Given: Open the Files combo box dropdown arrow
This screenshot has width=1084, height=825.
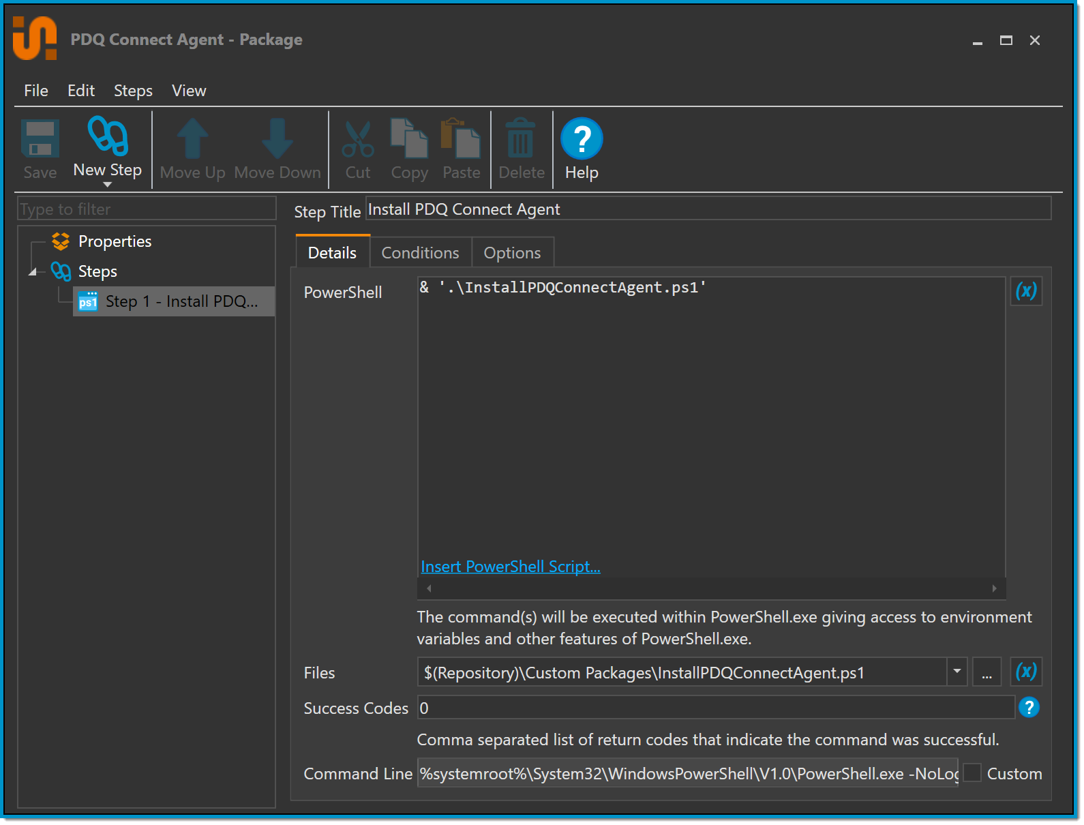Looking at the screenshot, I should [x=957, y=672].
